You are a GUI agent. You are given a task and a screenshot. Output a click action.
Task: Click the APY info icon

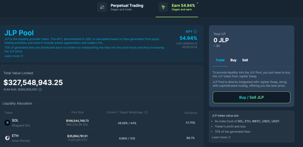195,32
